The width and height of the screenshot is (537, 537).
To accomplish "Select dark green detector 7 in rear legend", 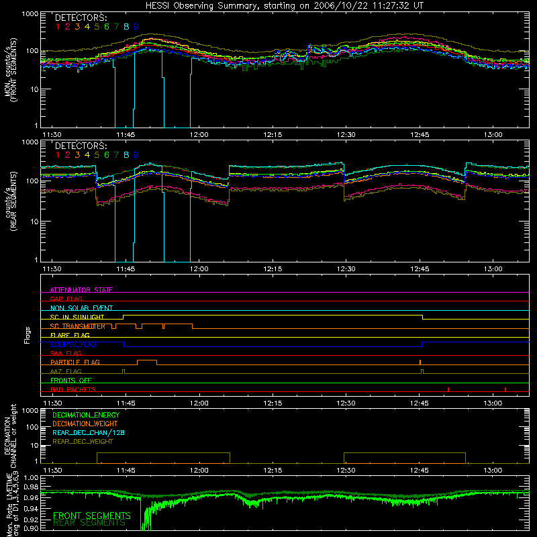I will click(116, 155).
